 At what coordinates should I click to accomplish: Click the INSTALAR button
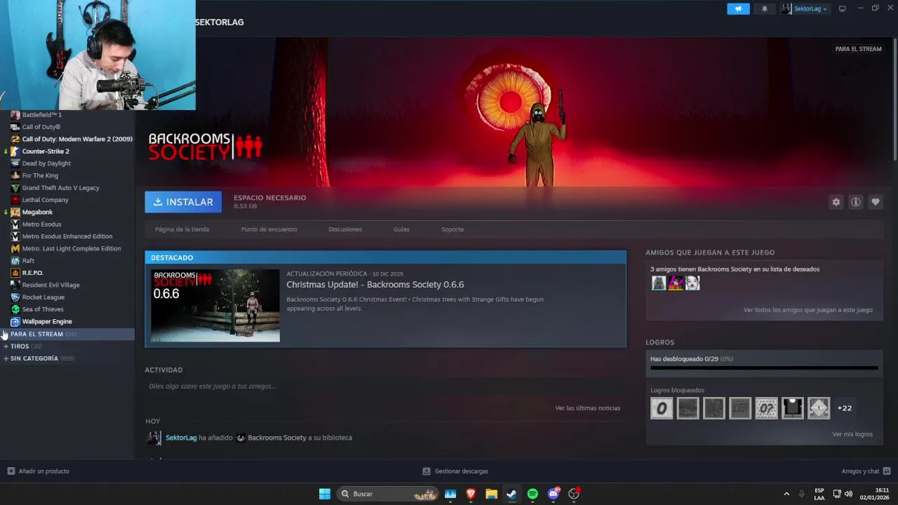coord(183,202)
